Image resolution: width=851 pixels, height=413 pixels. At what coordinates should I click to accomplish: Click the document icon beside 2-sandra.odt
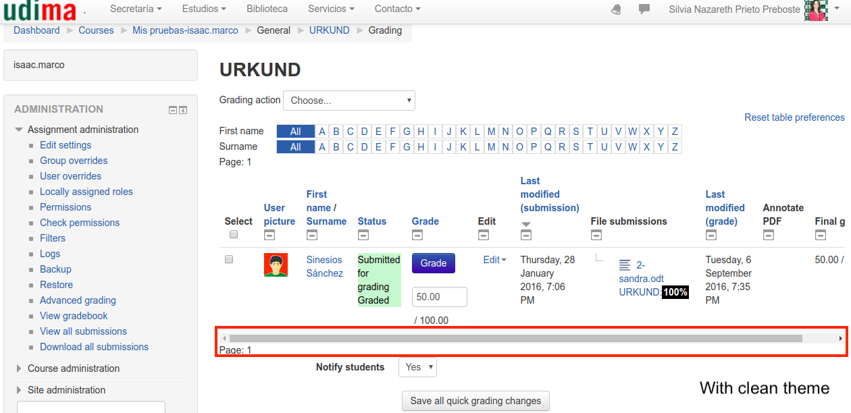[625, 265]
